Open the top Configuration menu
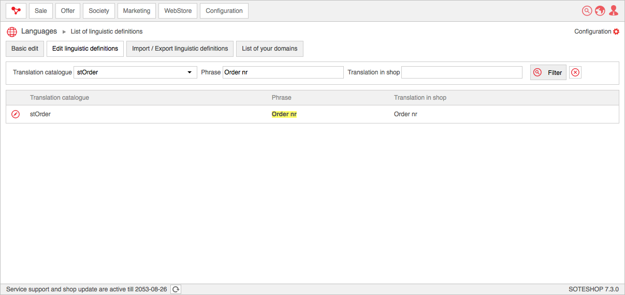 coord(224,11)
